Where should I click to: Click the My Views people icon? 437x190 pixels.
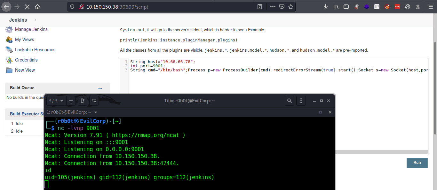pos(9,40)
